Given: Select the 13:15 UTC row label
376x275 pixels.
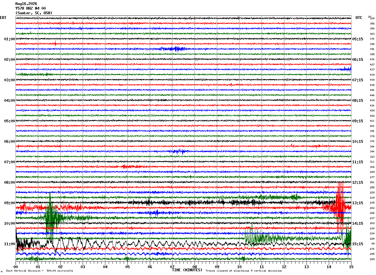Looking at the screenshot, I should pos(358,203).
